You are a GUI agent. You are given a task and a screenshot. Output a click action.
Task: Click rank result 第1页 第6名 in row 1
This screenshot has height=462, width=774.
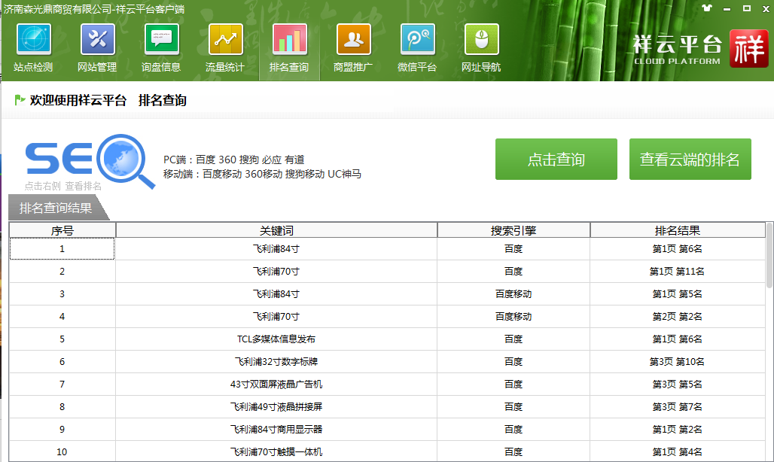678,249
